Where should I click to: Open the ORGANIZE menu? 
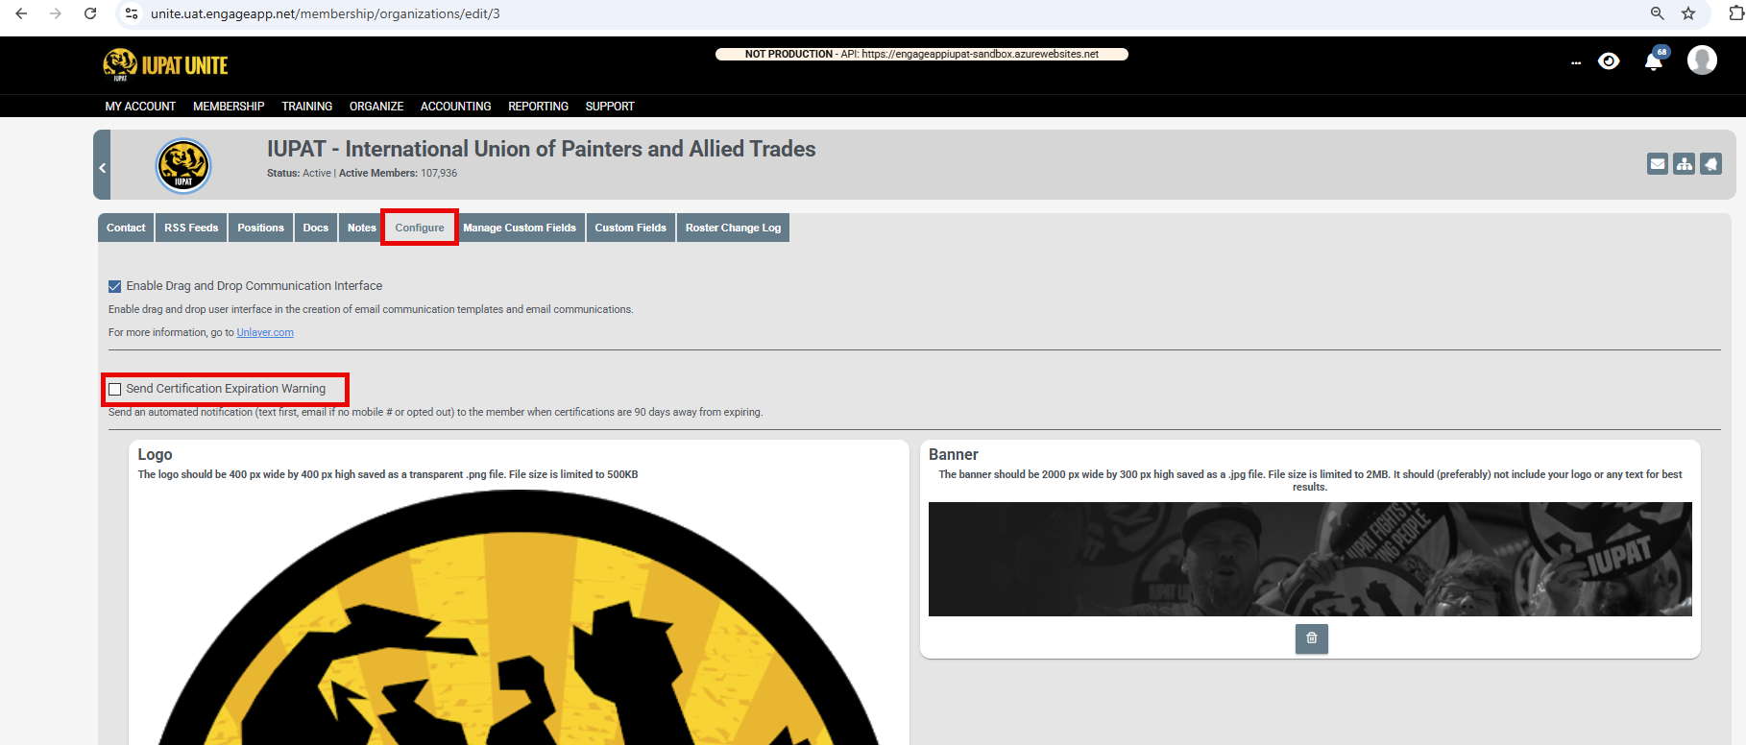pos(376,107)
